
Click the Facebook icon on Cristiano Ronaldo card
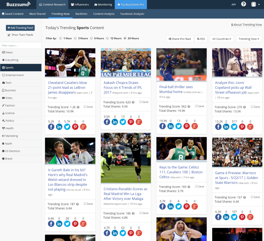coord(107,233)
